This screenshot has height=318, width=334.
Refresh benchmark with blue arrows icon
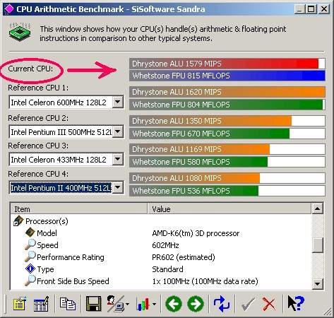221,304
